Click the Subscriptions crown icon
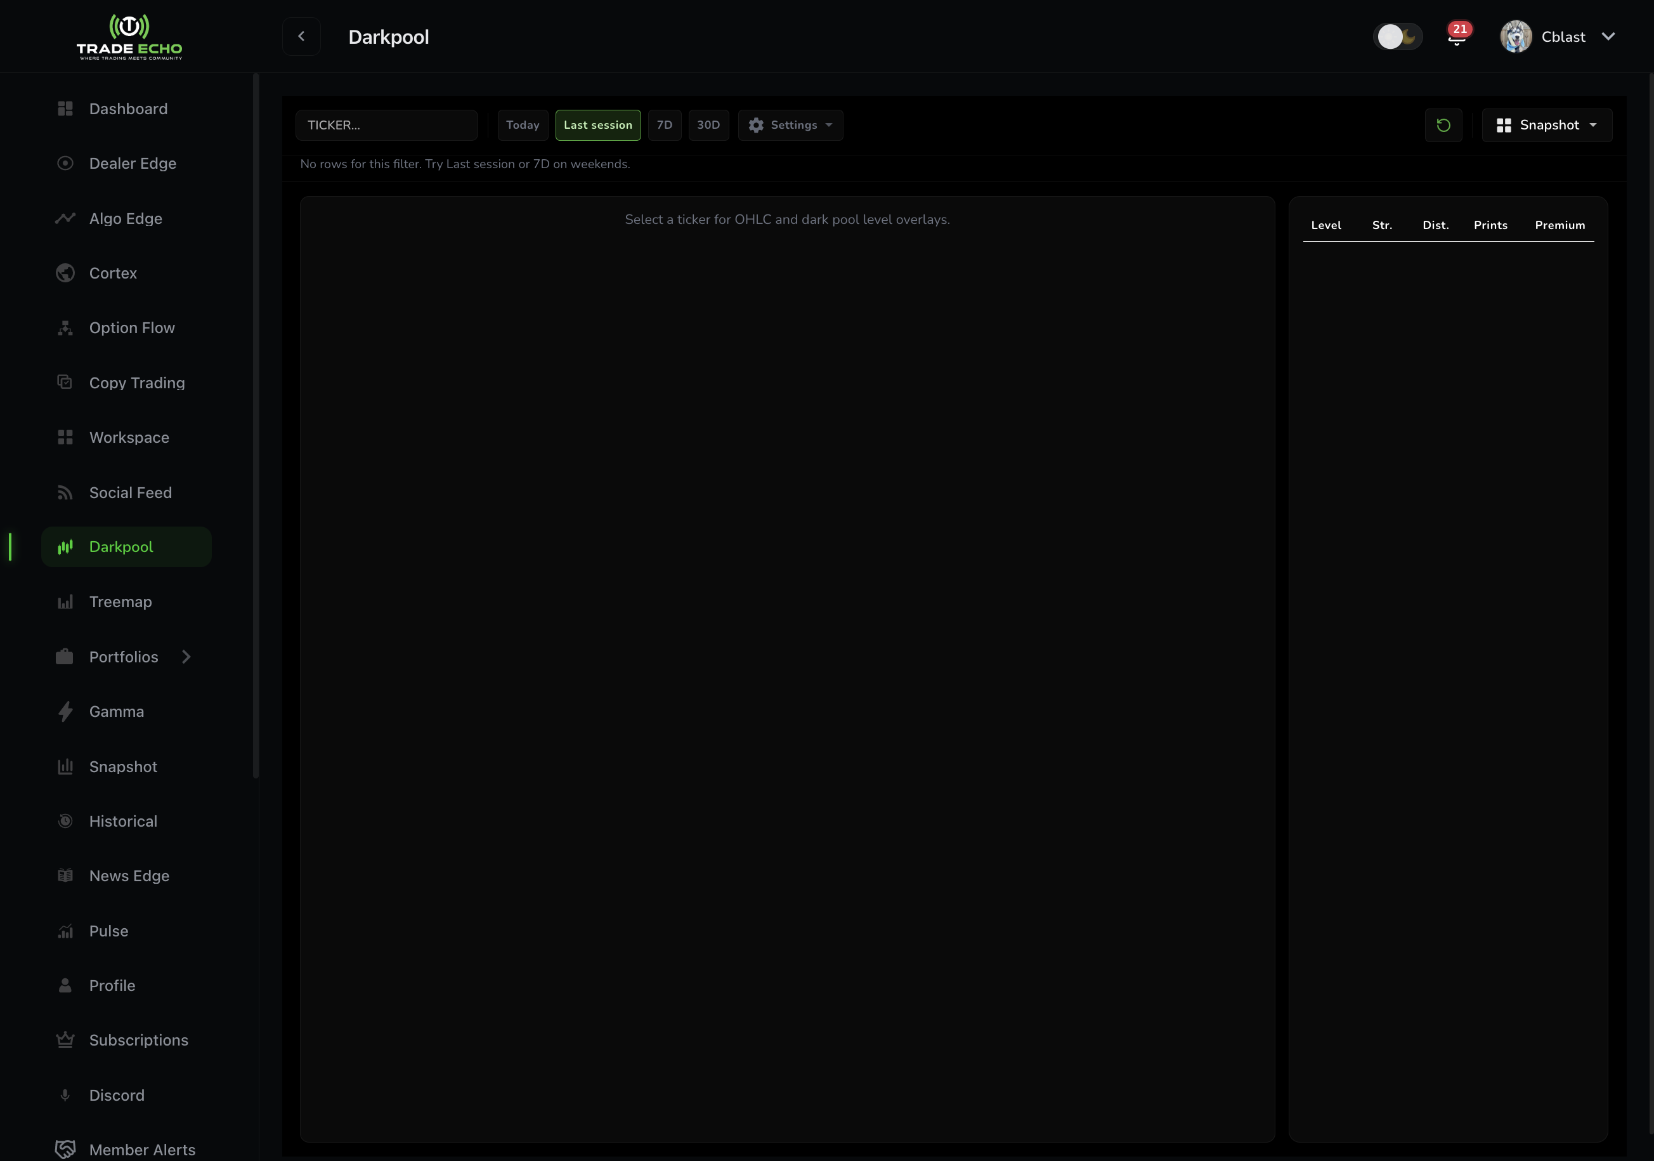 [65, 1040]
